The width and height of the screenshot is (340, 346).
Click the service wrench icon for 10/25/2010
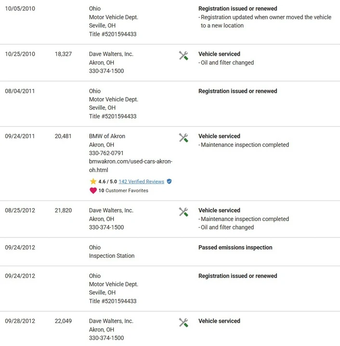(x=183, y=56)
